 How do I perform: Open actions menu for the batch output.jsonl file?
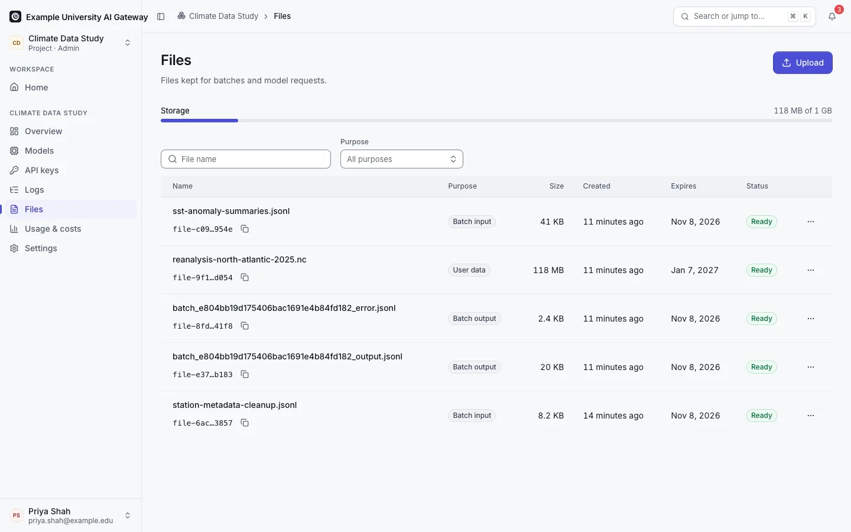[x=811, y=367]
